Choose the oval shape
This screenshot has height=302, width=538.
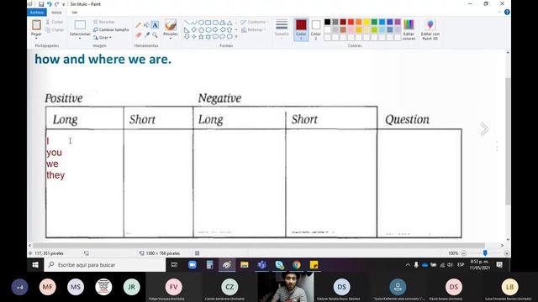pyautogui.click(x=201, y=23)
